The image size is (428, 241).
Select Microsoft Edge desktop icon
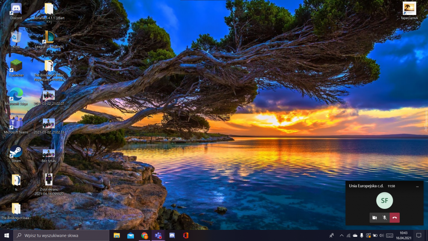coord(16,95)
